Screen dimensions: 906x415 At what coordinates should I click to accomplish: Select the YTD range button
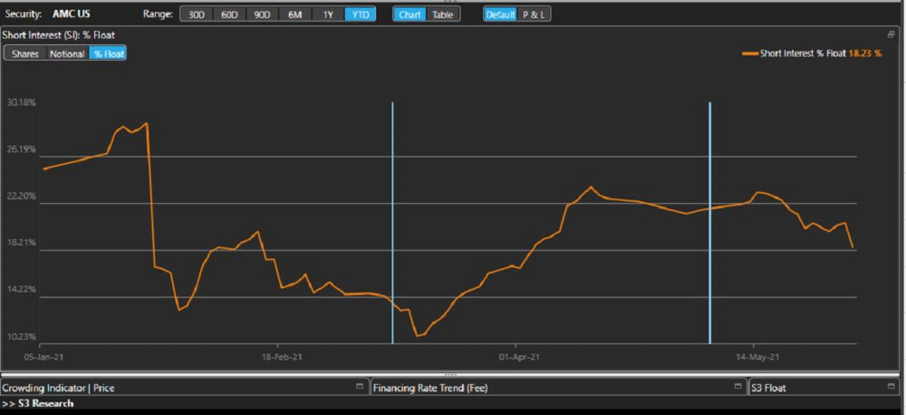pos(360,14)
